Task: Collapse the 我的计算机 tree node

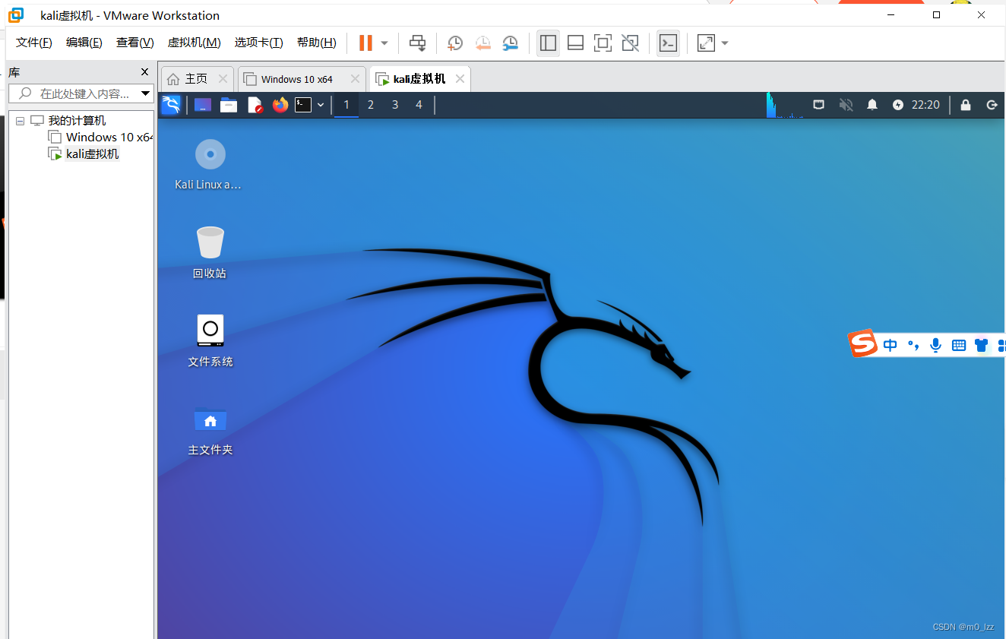Action: click(x=20, y=121)
